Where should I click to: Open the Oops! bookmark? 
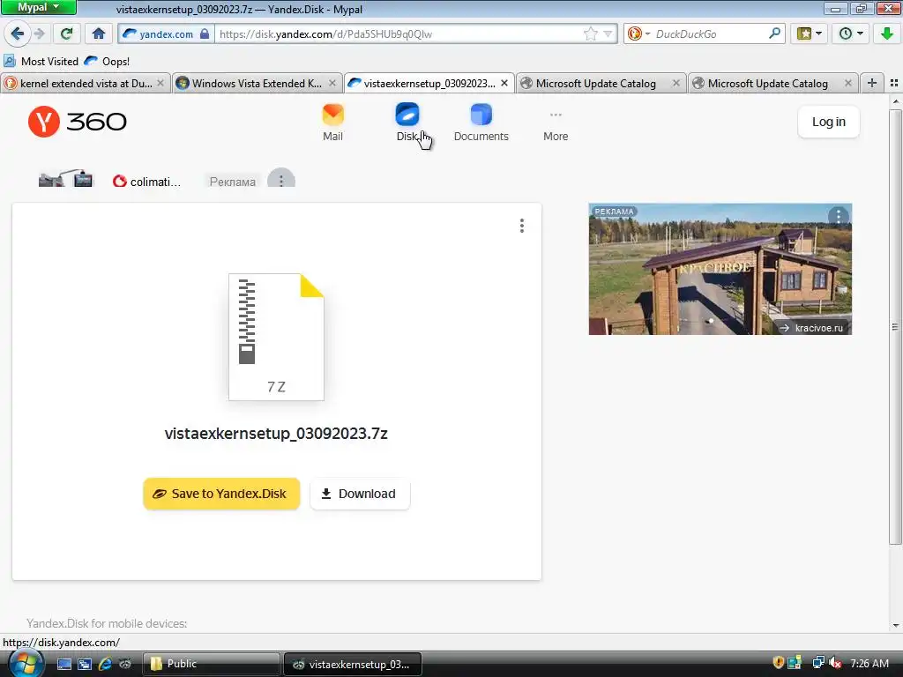click(107, 61)
